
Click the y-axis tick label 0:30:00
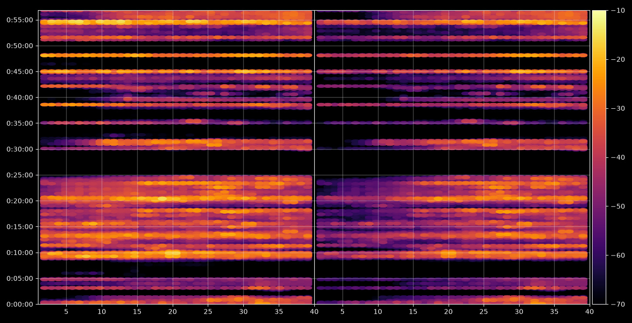[x=19, y=149]
